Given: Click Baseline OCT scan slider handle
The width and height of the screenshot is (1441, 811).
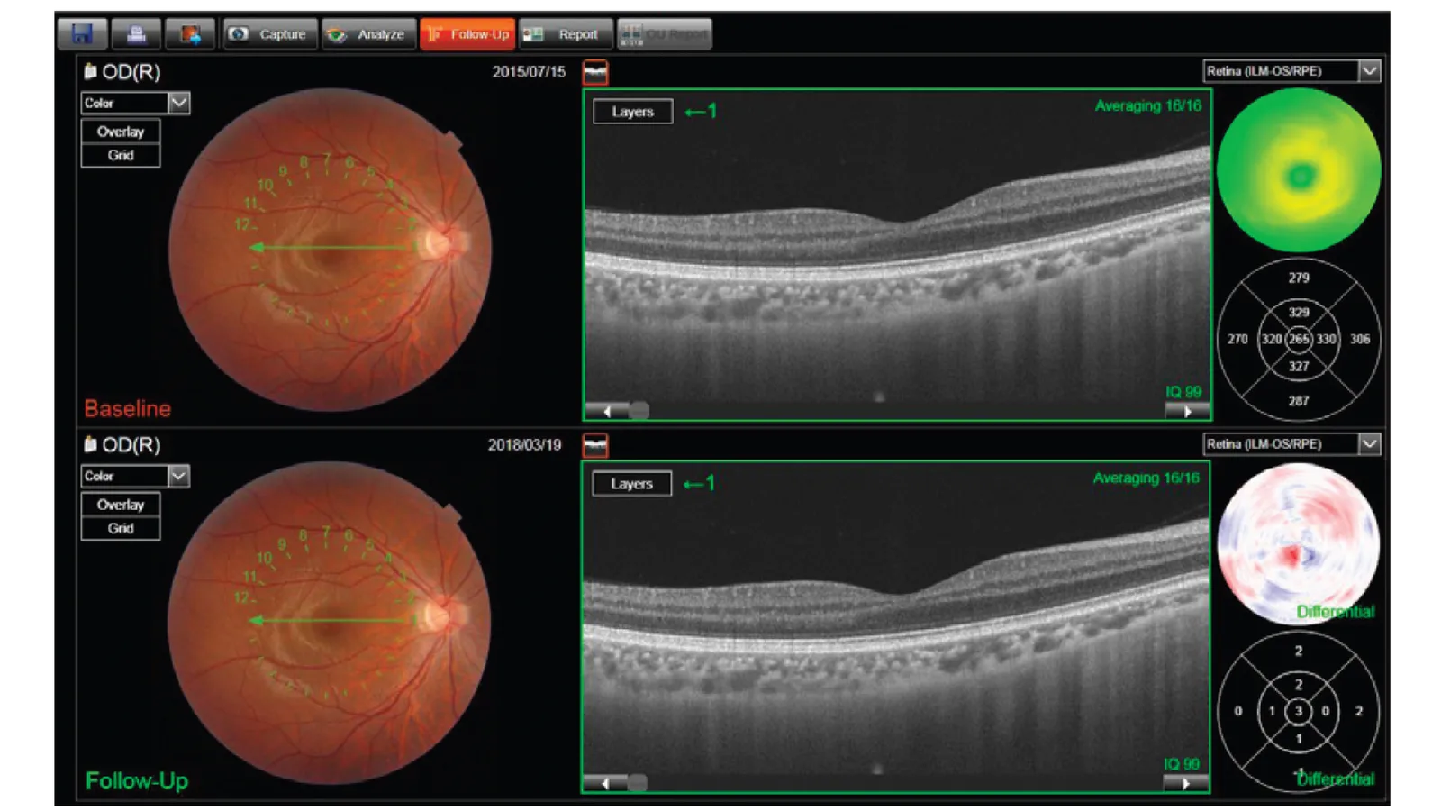Looking at the screenshot, I should point(639,411).
